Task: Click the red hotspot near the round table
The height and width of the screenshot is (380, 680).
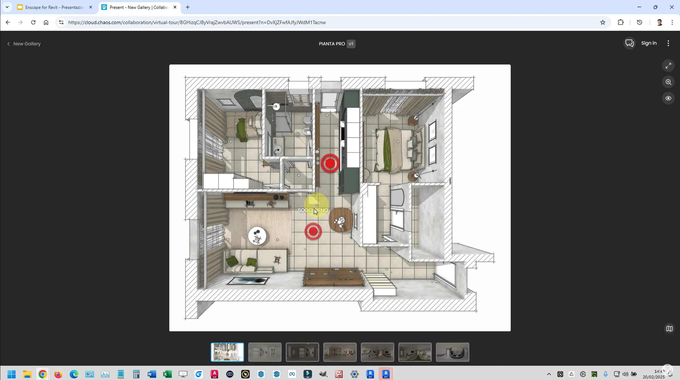Action: [x=313, y=231]
